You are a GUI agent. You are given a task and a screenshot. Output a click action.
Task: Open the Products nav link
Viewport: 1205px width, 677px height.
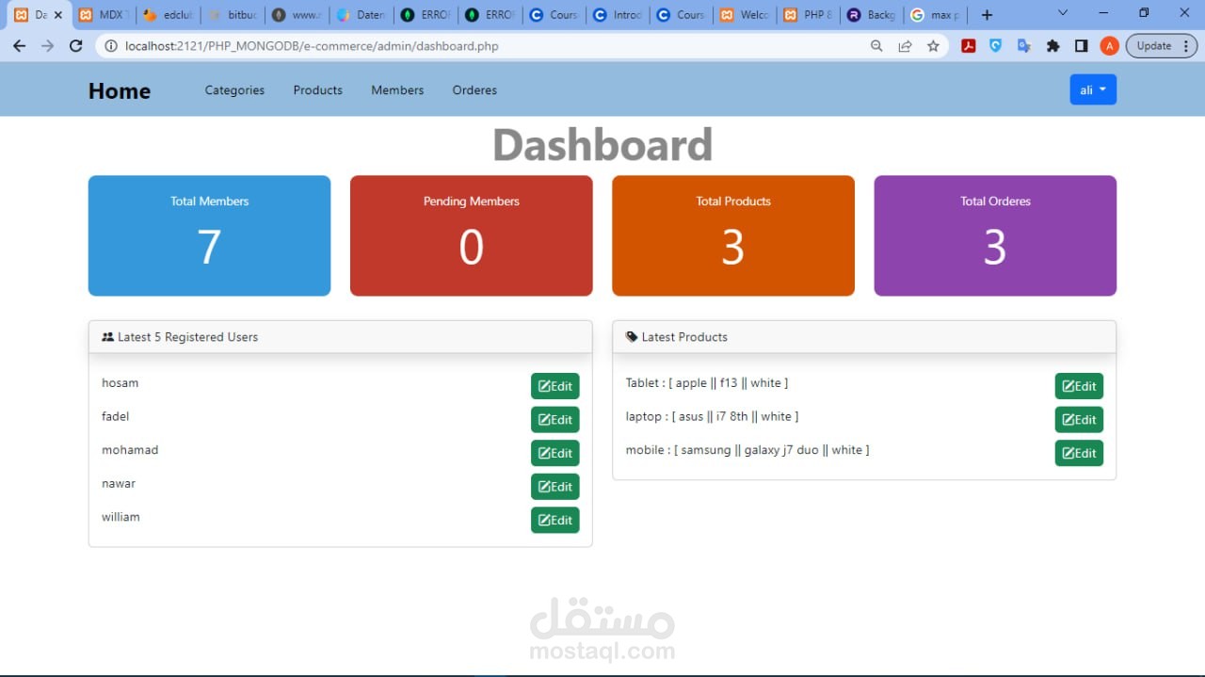[317, 90]
